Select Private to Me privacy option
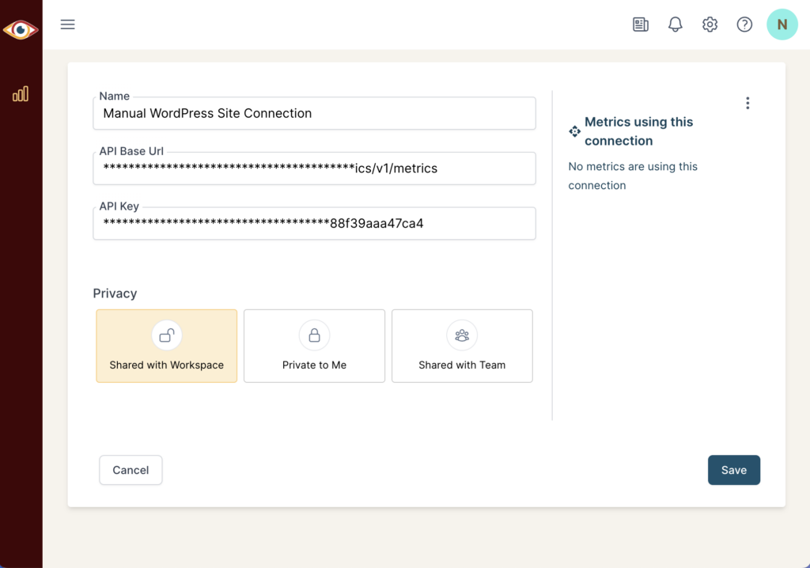Viewport: 810px width, 568px height. pos(314,346)
